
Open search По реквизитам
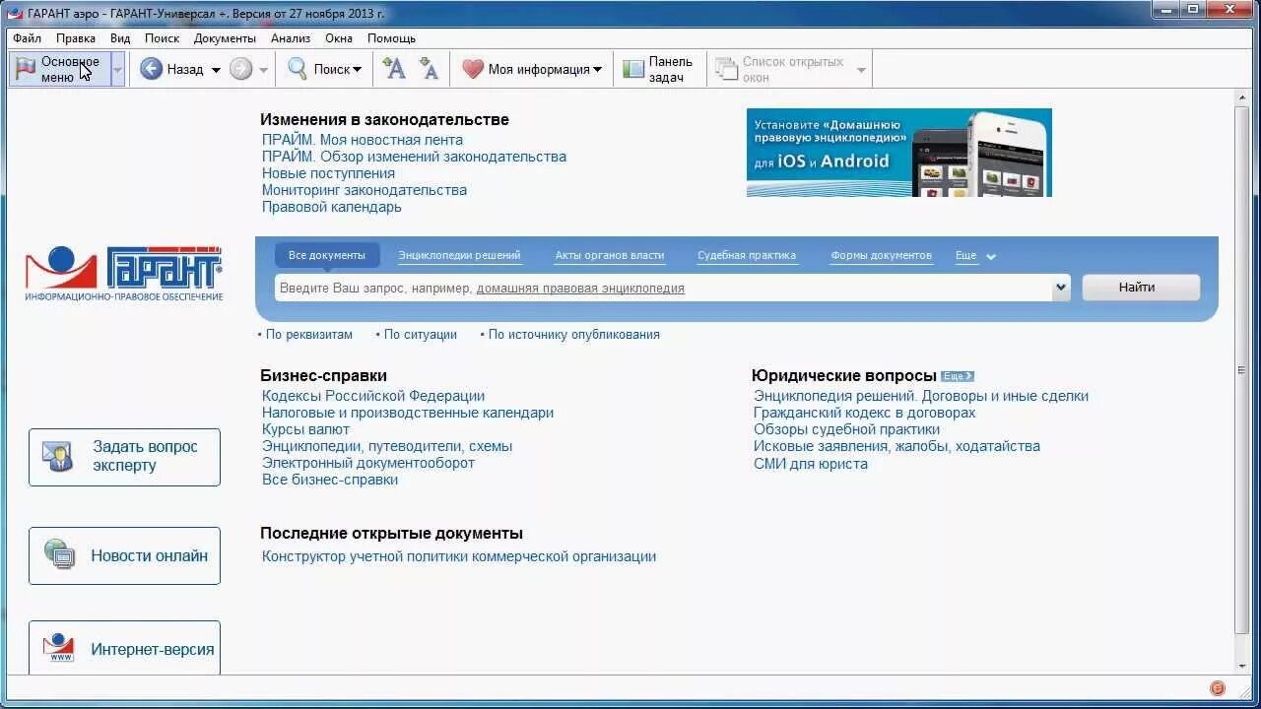pos(308,334)
